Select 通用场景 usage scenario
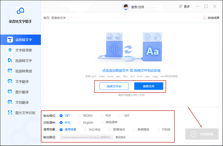The image size is (223, 146). pyautogui.click(x=68, y=130)
